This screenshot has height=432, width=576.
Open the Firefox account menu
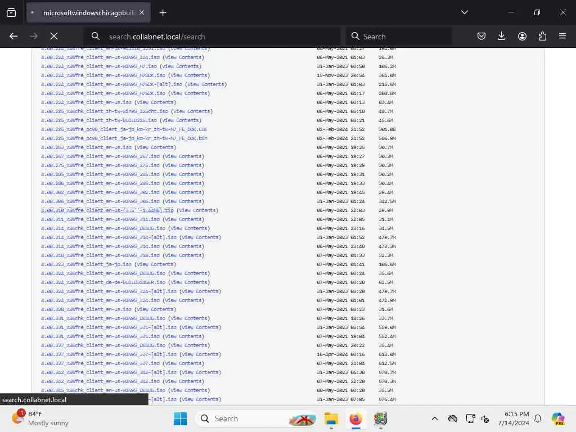click(522, 36)
